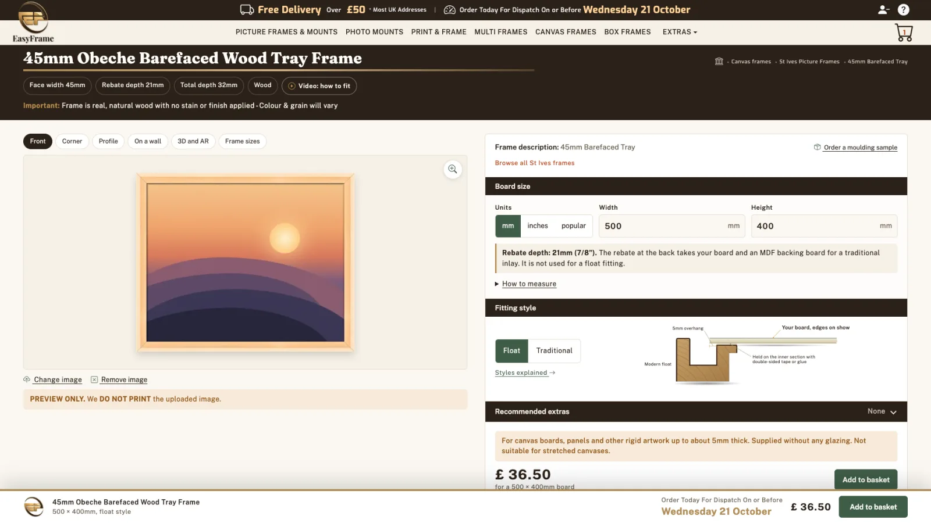
Task: Open the user account icon
Action: point(883,9)
